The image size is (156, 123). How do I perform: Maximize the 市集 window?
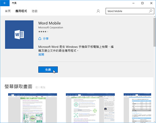pos(142,3)
